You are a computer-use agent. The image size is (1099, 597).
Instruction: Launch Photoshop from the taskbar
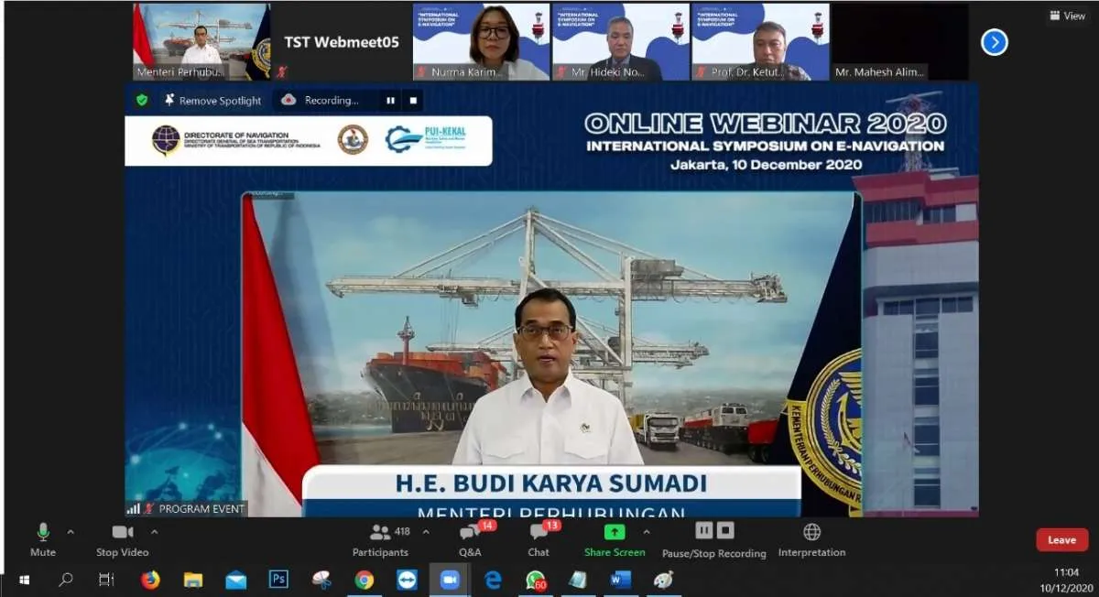(278, 580)
